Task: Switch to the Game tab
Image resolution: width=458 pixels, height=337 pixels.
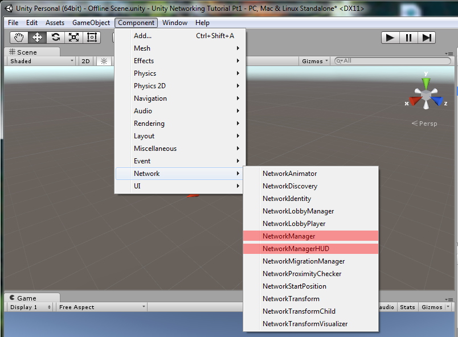Action: tap(32, 298)
